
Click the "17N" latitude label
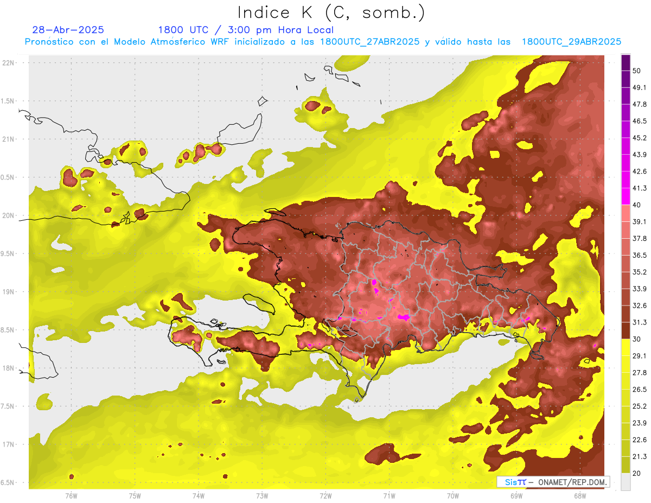pos(9,444)
